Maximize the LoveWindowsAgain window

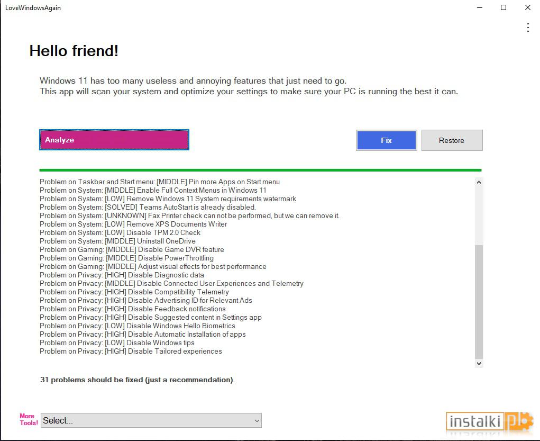503,7
